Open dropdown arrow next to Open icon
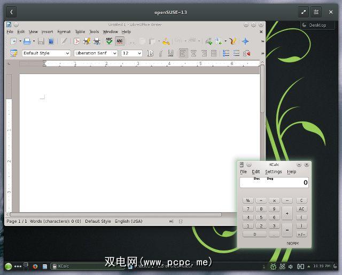 [x=34, y=41]
